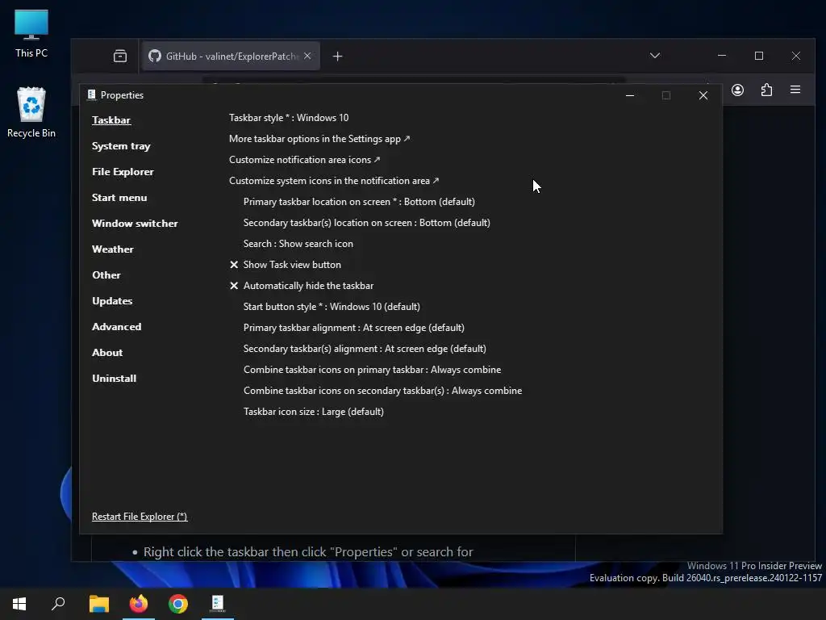Open the Updates section
Viewport: 826px width, 620px height.
pos(112,301)
